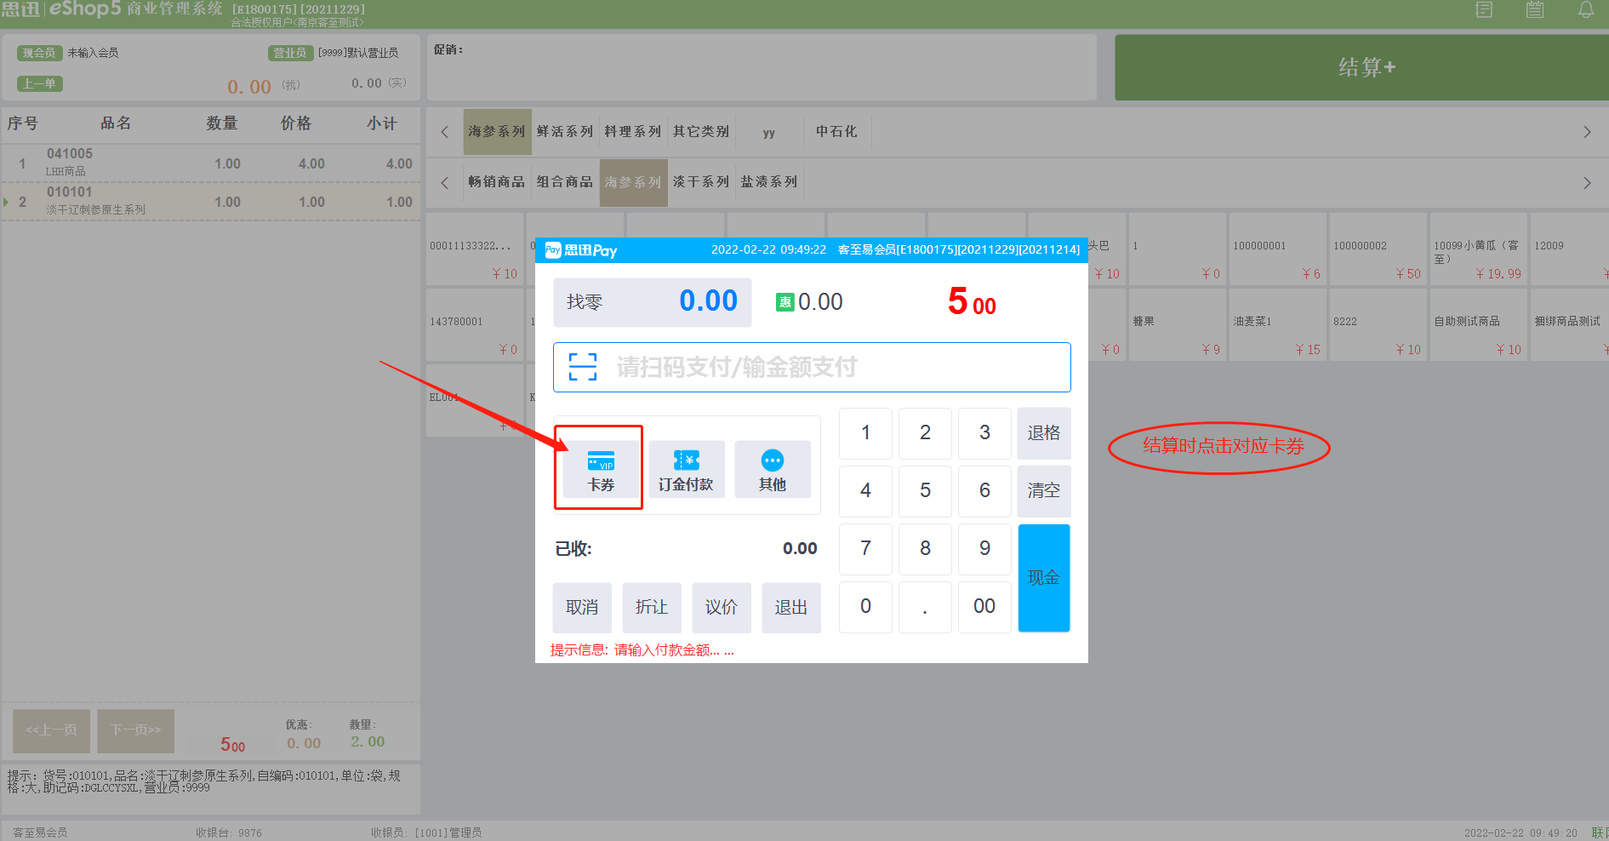Switch to the 料理系列 category tab

pyautogui.click(x=633, y=132)
